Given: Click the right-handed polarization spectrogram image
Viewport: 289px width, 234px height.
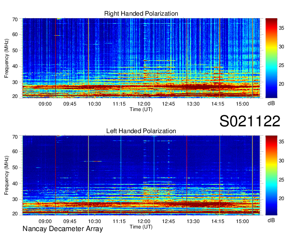Looking at the screenshot, I should (141, 58).
